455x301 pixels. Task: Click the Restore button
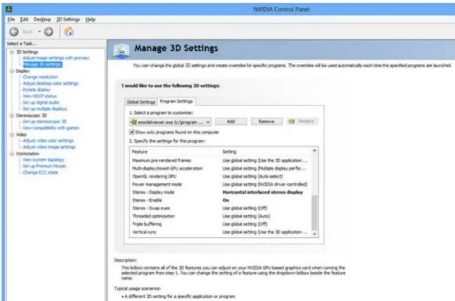(x=302, y=122)
